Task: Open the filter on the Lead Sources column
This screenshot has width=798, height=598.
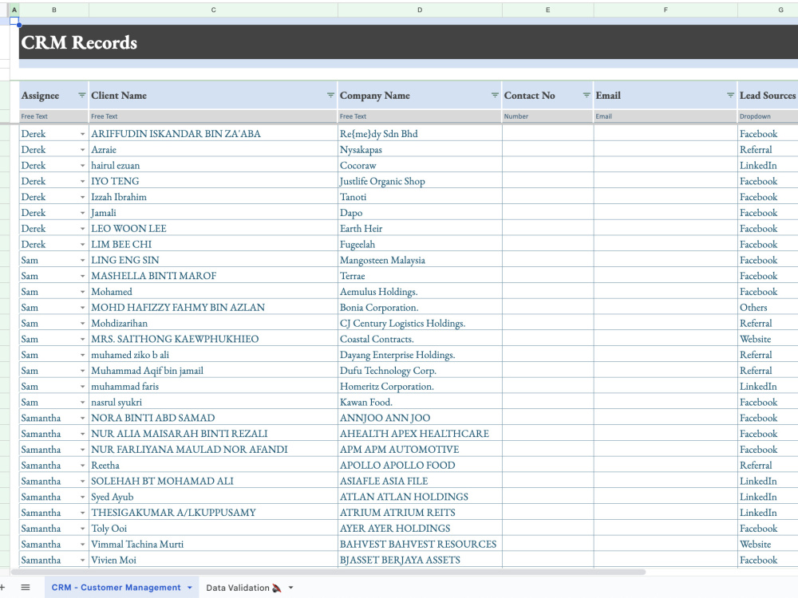Action: 795,95
